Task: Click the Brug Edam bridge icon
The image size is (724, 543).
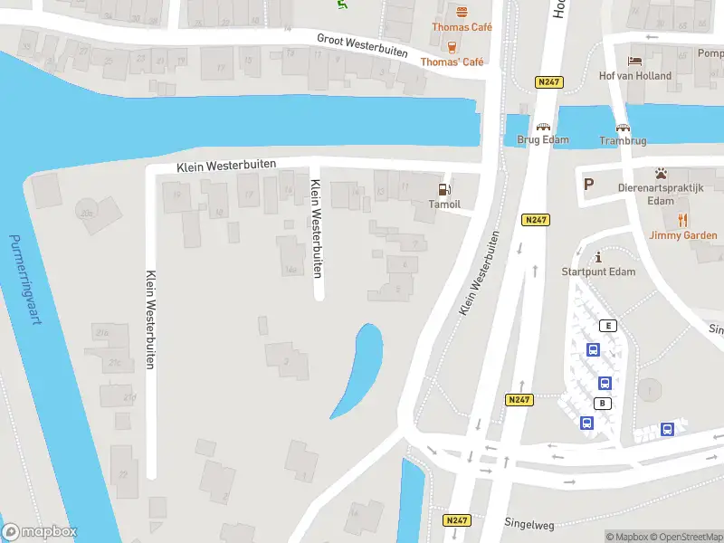Action: (543, 127)
